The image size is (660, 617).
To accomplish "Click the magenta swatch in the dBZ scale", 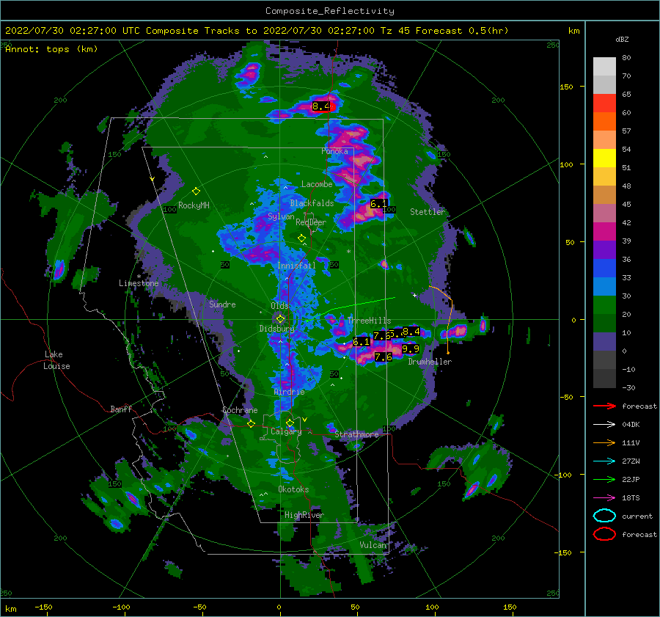I will 604,231.
